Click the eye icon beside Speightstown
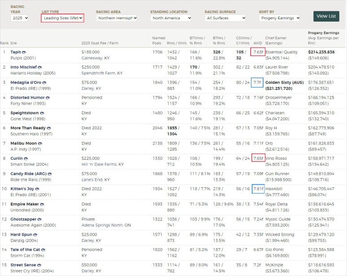Image resolution: width=347 pixels, height=276 pixels. tap(42, 113)
